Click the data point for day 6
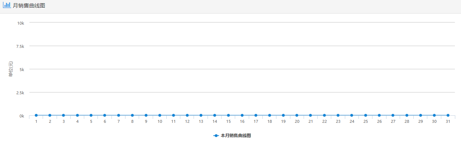 (105, 115)
